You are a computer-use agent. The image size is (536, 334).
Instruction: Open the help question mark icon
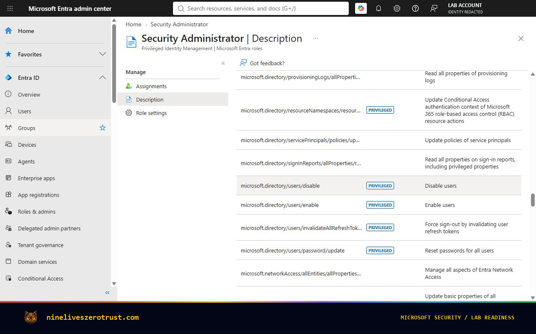(x=415, y=8)
